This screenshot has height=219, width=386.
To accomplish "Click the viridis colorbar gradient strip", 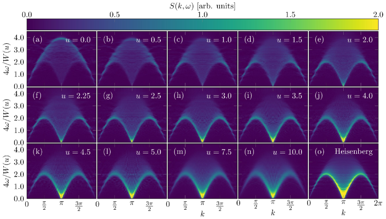I will pos(203,24).
